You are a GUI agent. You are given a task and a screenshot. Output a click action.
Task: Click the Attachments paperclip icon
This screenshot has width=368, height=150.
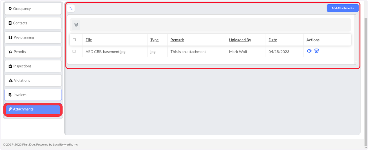click(10, 109)
